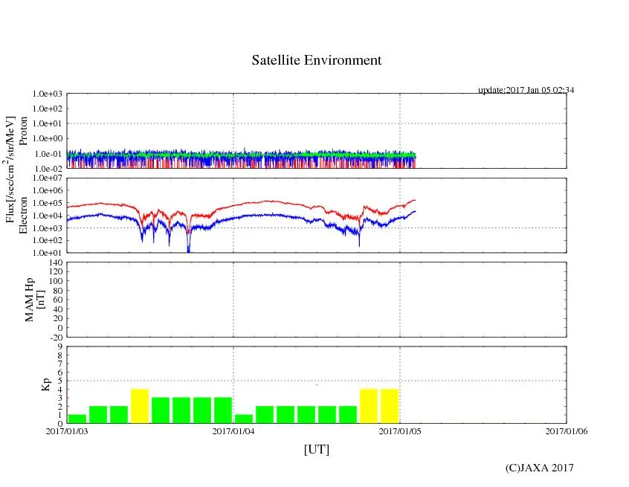Click the first yellow Kp bar on 2017/01/03
The width and height of the screenshot is (629, 487).
pos(140,406)
